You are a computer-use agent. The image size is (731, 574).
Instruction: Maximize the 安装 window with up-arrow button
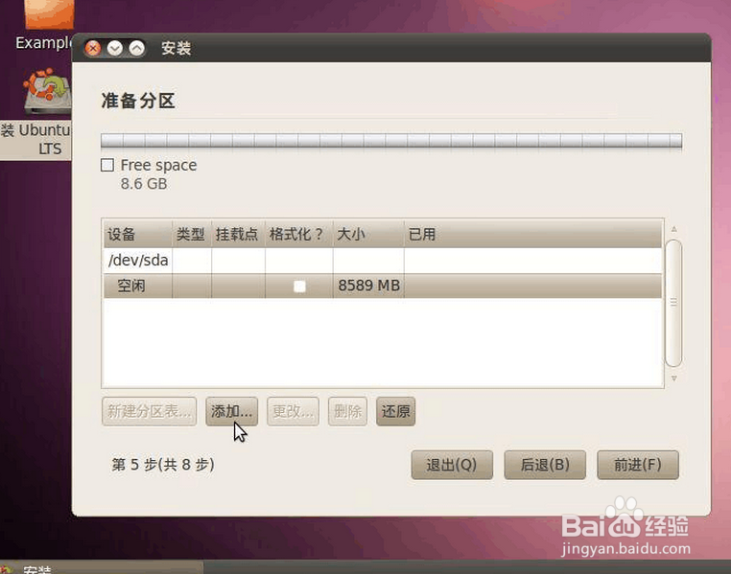(136, 48)
